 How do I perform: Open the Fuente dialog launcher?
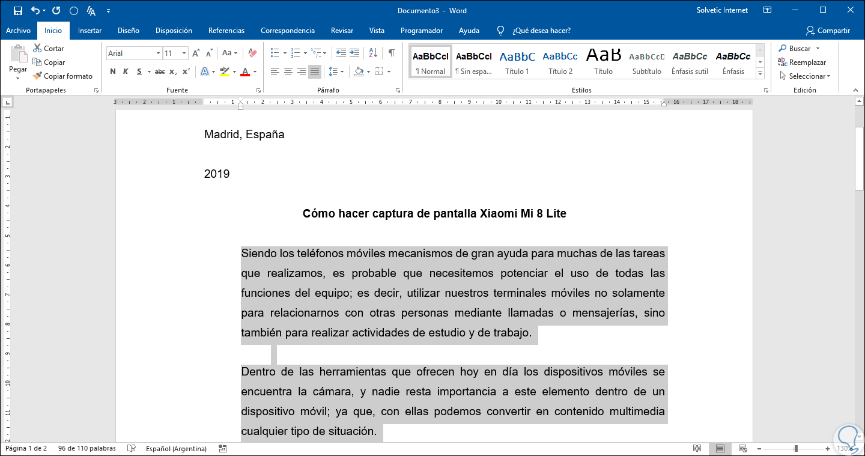(x=258, y=90)
